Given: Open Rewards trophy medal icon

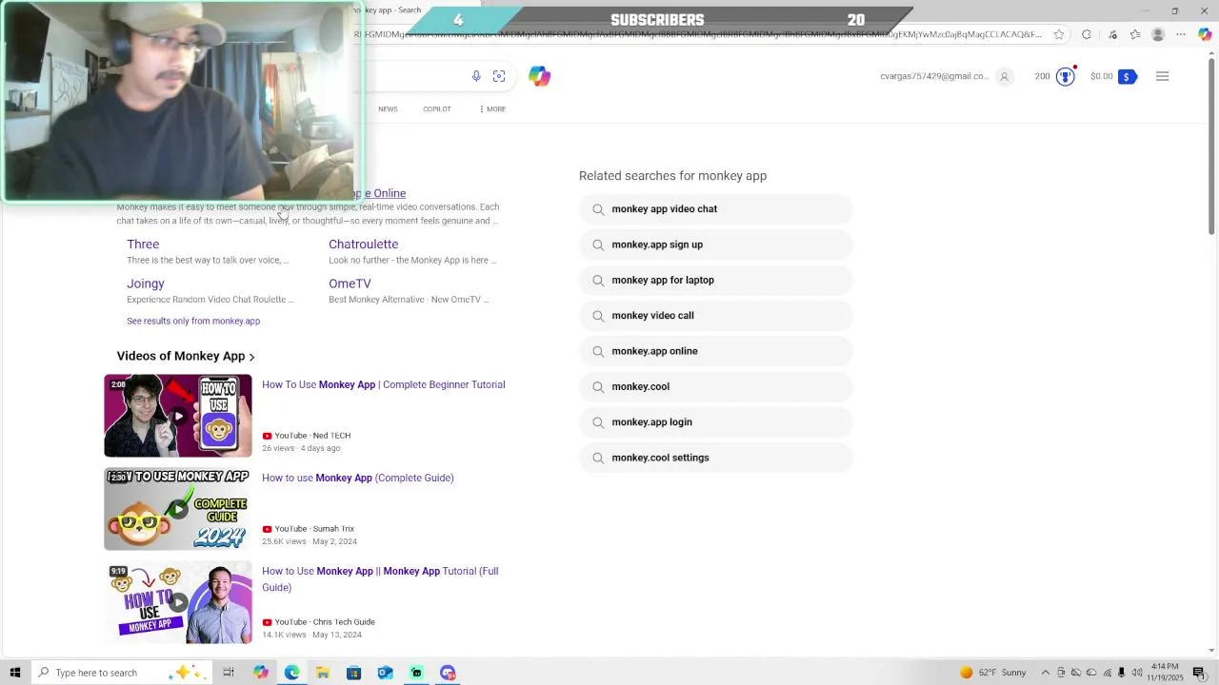Looking at the screenshot, I should [x=1066, y=76].
